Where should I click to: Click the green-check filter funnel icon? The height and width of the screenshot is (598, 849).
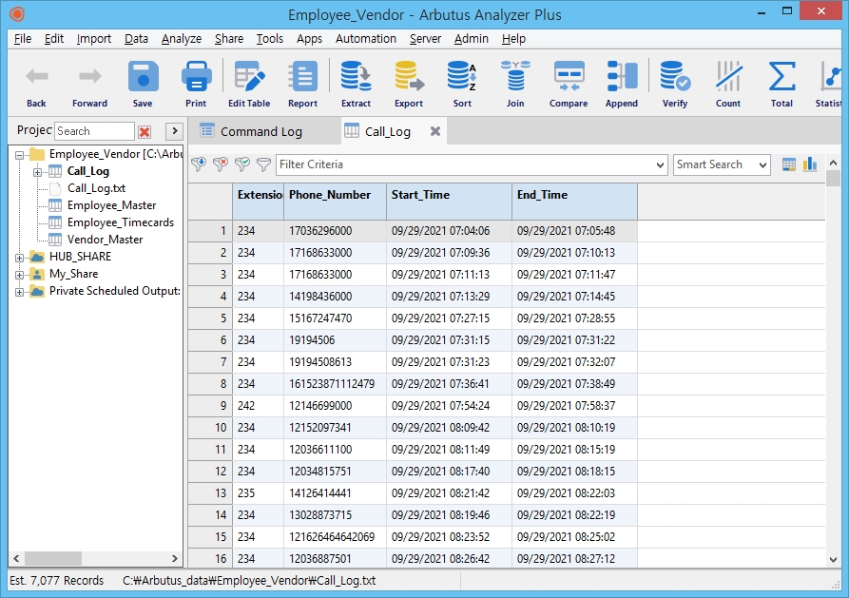(242, 164)
